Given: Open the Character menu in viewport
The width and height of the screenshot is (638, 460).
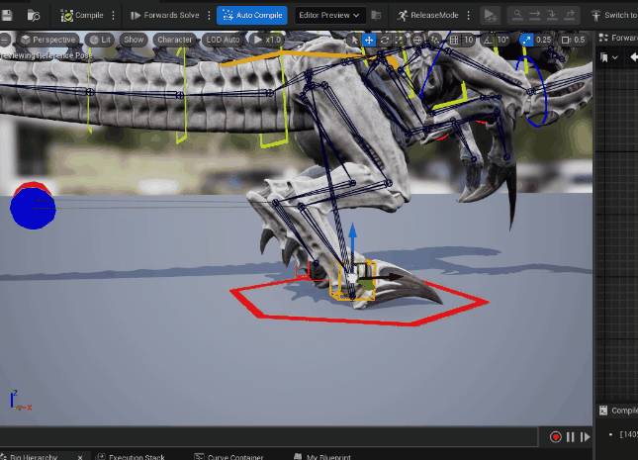Looking at the screenshot, I should coord(174,40).
